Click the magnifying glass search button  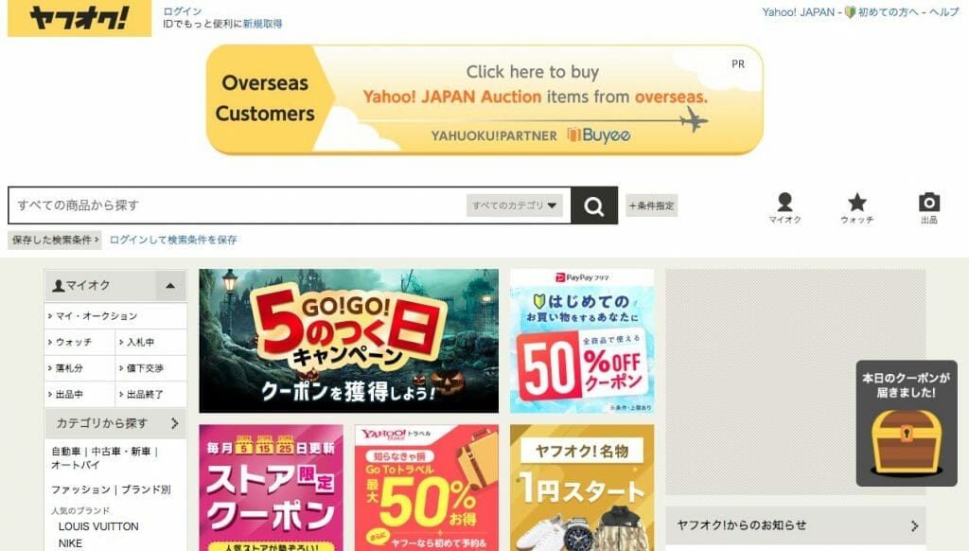(594, 205)
